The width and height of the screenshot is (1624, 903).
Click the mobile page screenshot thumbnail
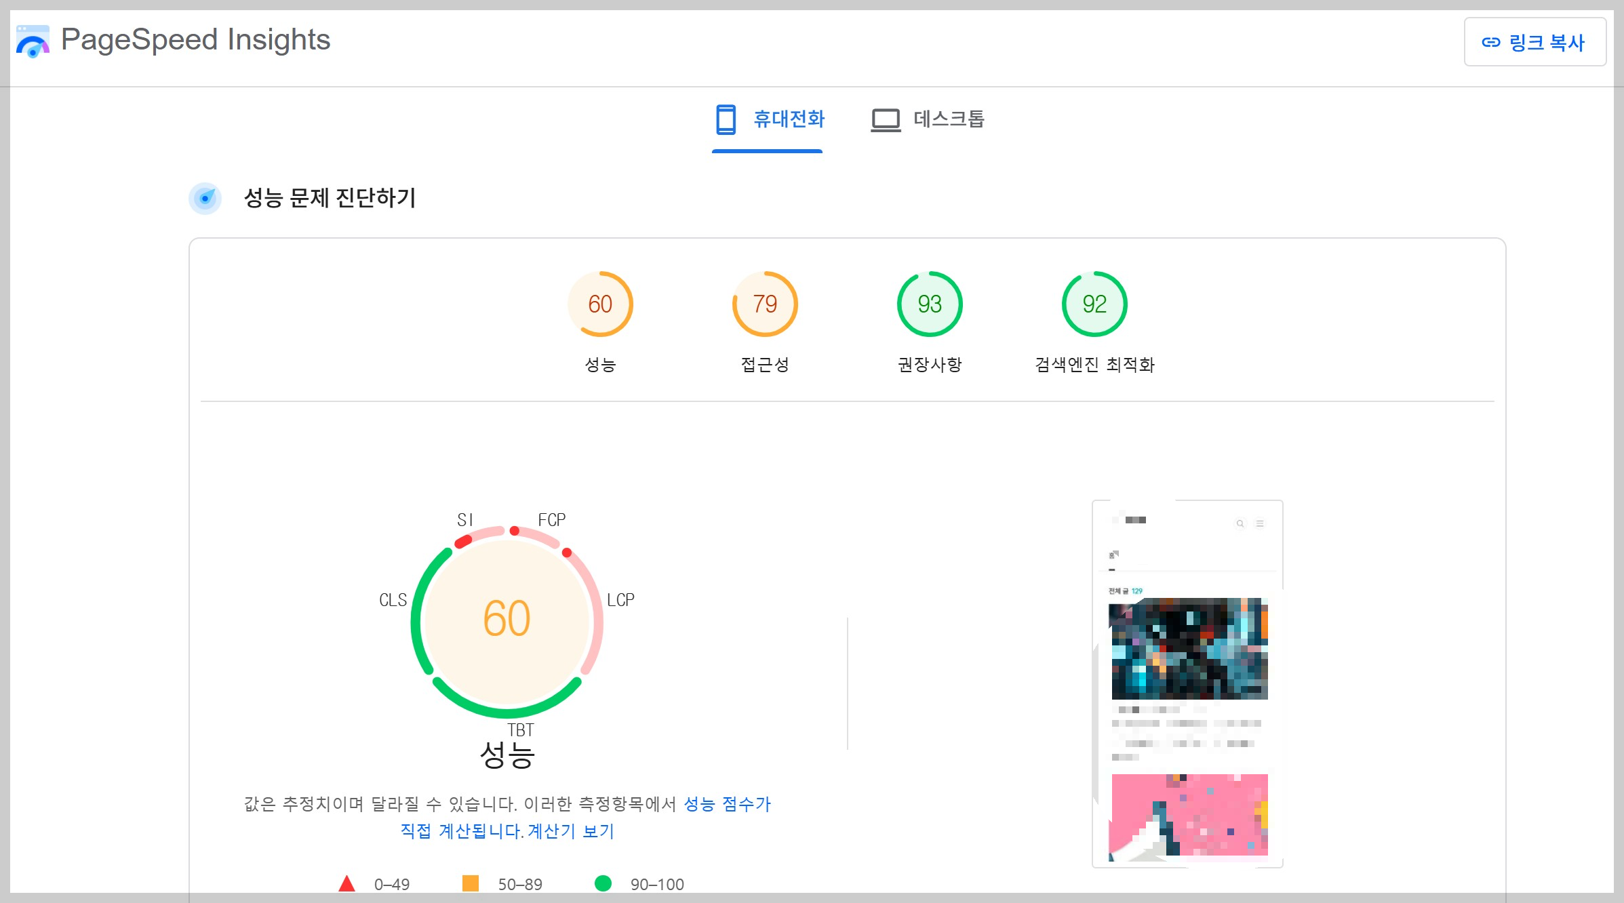click(1187, 683)
